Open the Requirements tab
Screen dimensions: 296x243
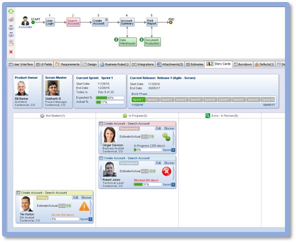point(67,64)
